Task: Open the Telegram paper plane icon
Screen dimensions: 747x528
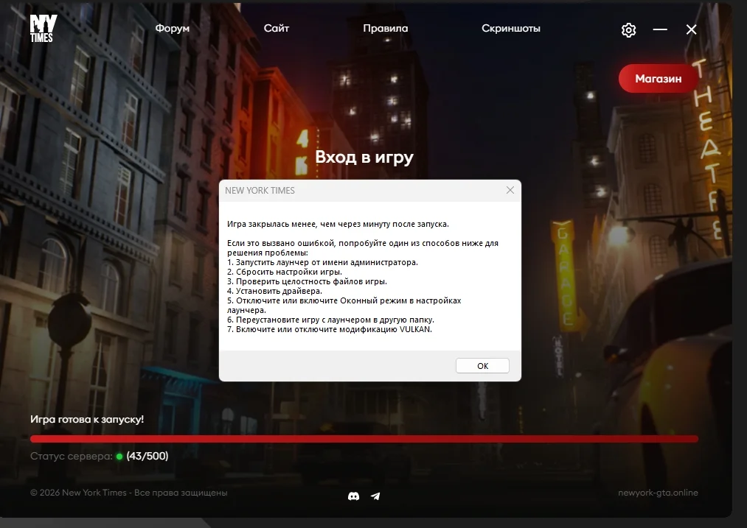Action: pyautogui.click(x=375, y=496)
